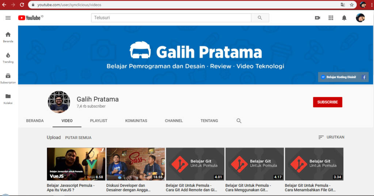This screenshot has width=374, height=196.
Task: Open the 3.34 Belajar Git thumbnail
Action: click(x=314, y=164)
